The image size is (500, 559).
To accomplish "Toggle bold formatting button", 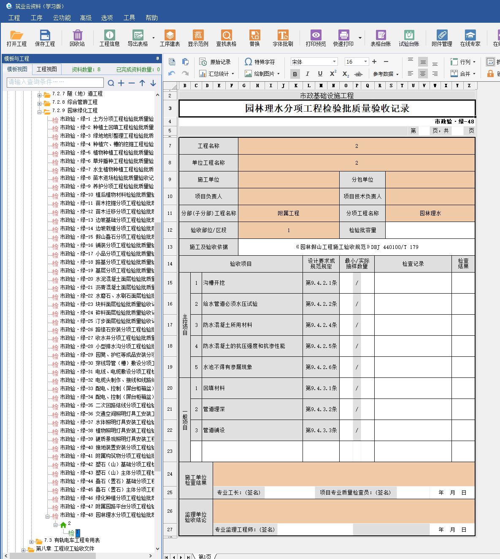I will 295,74.
